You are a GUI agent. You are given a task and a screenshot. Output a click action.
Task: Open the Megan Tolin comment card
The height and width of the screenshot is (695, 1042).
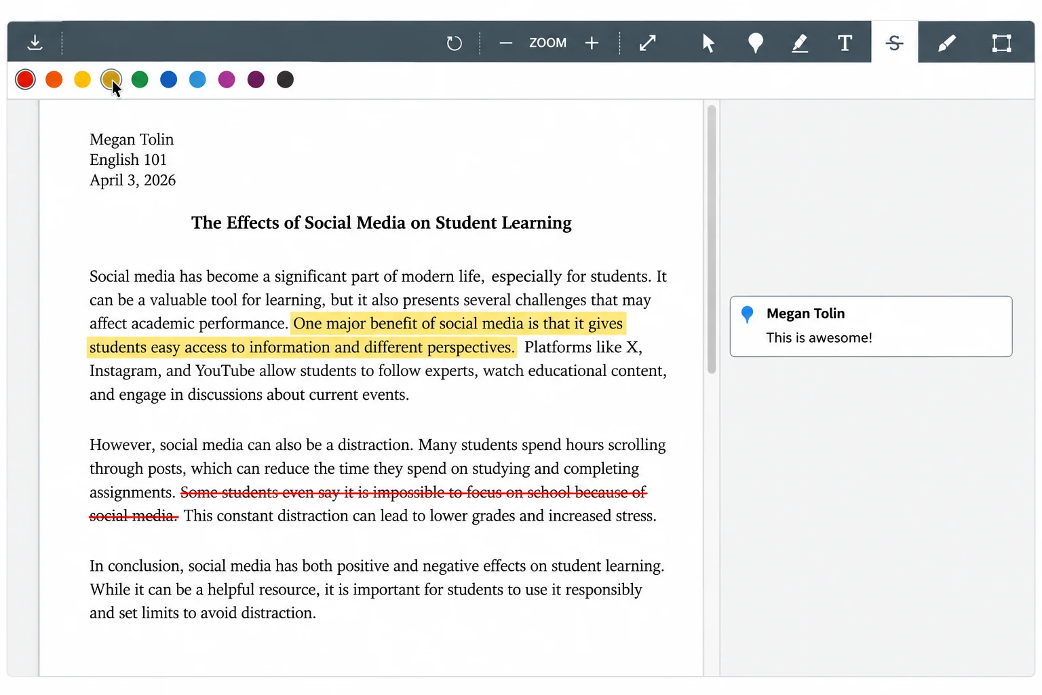871,326
